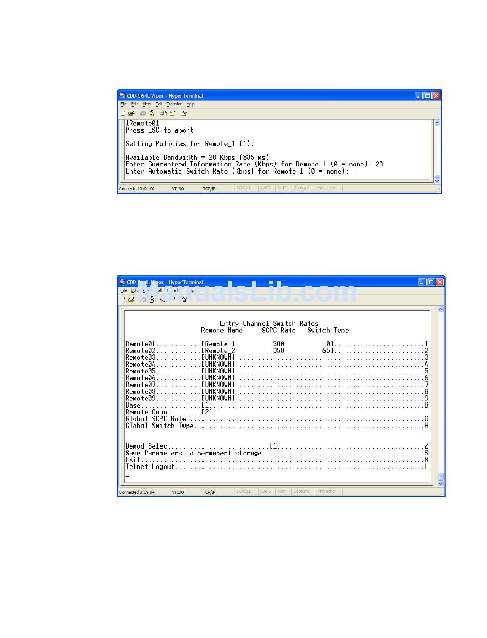Click scroll-up arrow in Switch Rates terminal
This screenshot has height=638, width=487.
[440, 310]
